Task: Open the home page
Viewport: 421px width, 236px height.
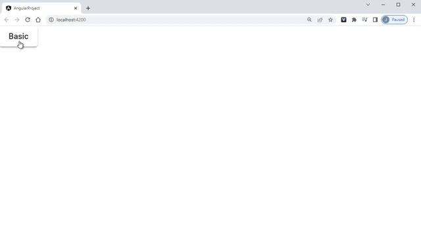Action: [38, 20]
